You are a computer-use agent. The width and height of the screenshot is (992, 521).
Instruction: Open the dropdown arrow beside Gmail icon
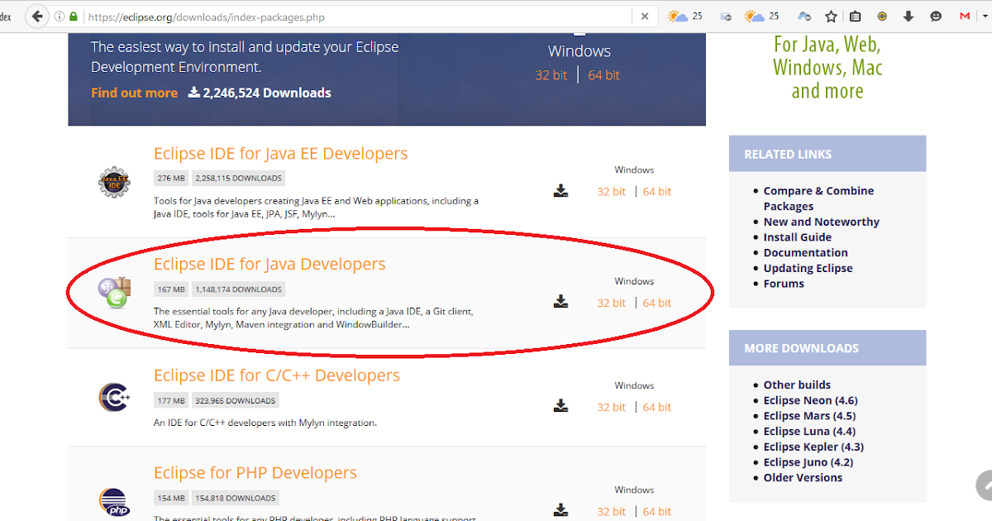[984, 17]
